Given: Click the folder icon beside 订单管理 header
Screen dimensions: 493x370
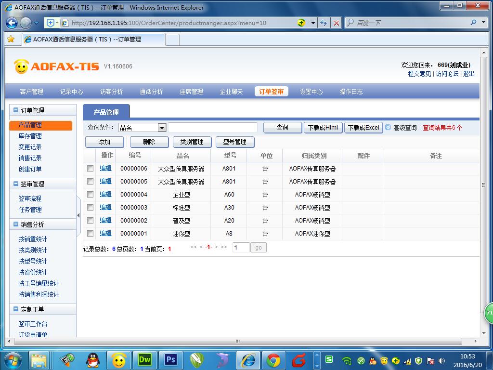Looking at the screenshot, I should click(x=17, y=110).
